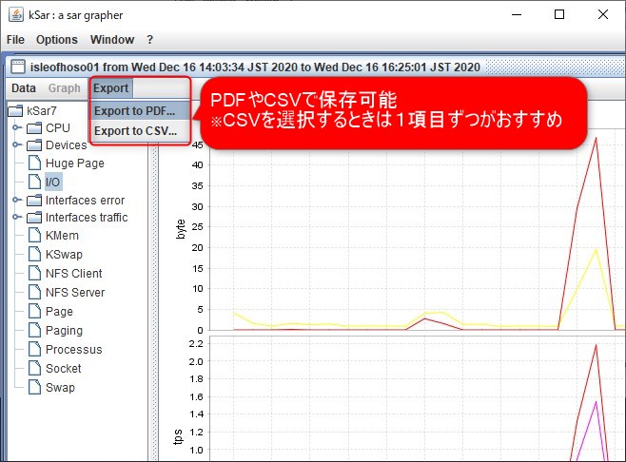Choose Export to CSV...
626x462 pixels.
(x=139, y=130)
